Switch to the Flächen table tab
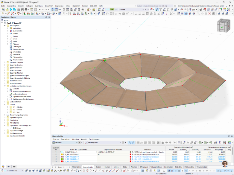The image size is (234, 175). [134, 167]
